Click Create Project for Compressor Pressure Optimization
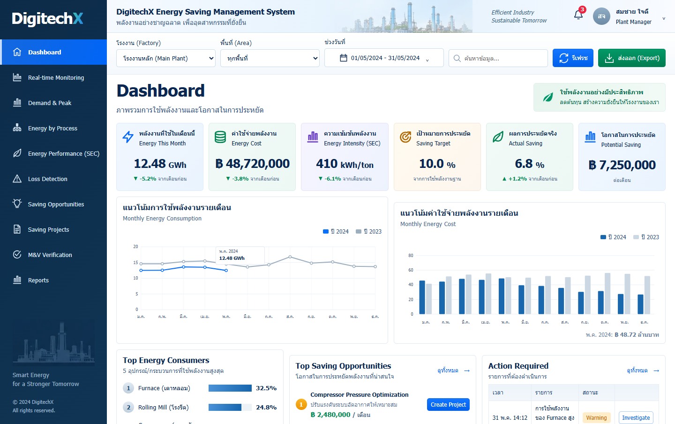The height and width of the screenshot is (424, 675). click(x=448, y=405)
